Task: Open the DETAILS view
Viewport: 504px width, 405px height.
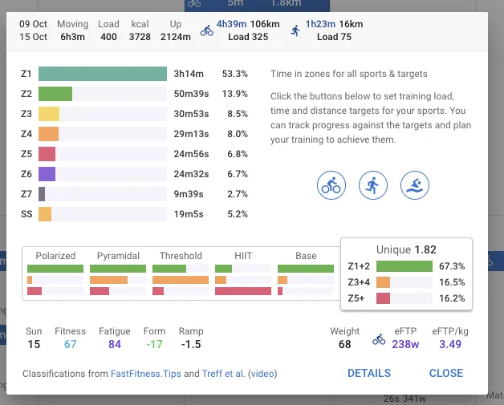Action: [x=368, y=373]
